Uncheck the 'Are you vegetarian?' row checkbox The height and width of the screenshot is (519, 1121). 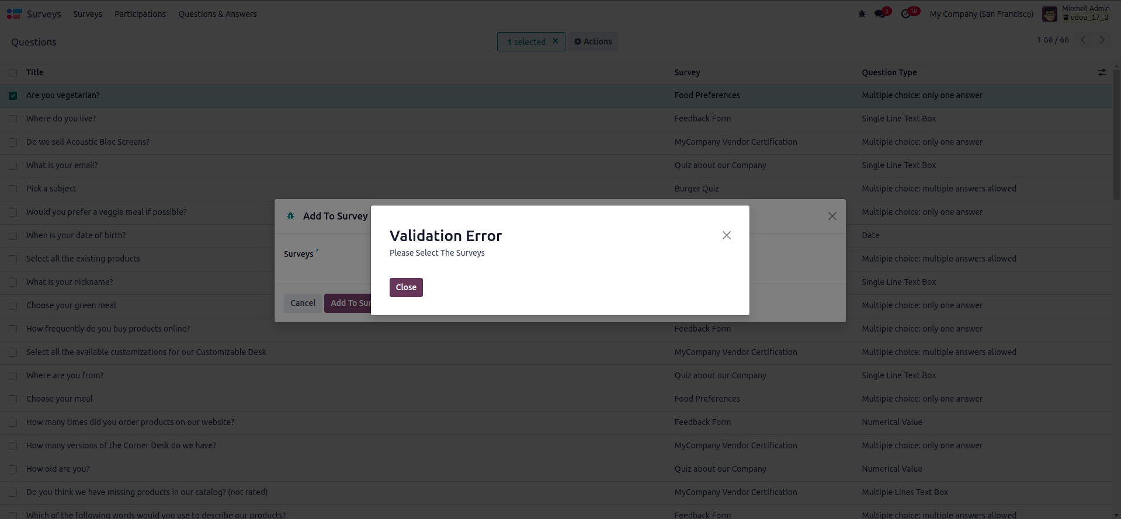[13, 96]
